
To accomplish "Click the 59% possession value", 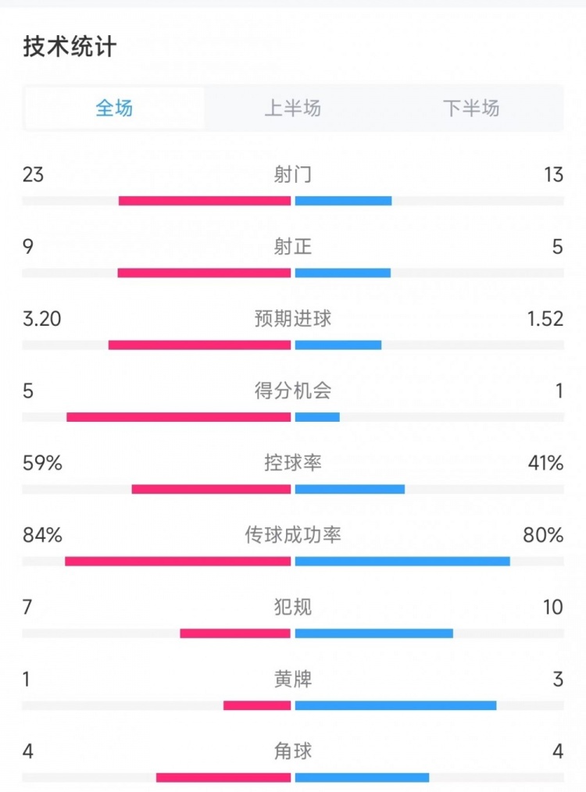I will tap(42, 463).
